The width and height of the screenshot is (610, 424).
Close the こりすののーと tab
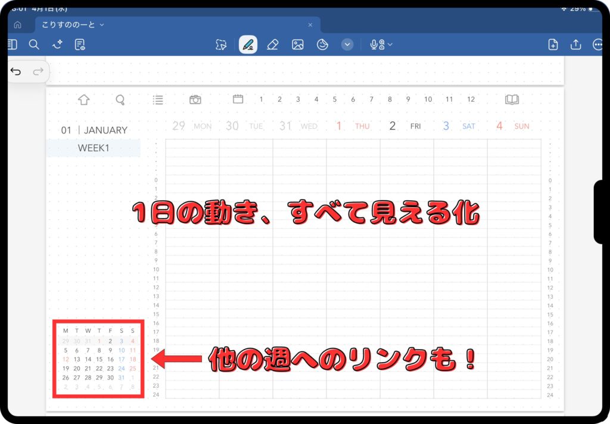tap(310, 25)
